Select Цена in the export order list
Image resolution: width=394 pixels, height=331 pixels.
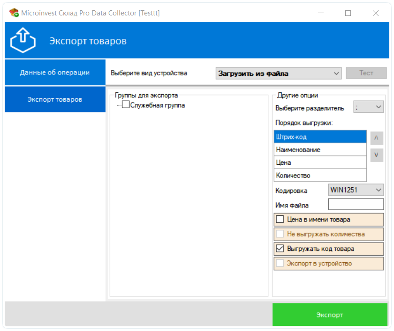coord(320,162)
